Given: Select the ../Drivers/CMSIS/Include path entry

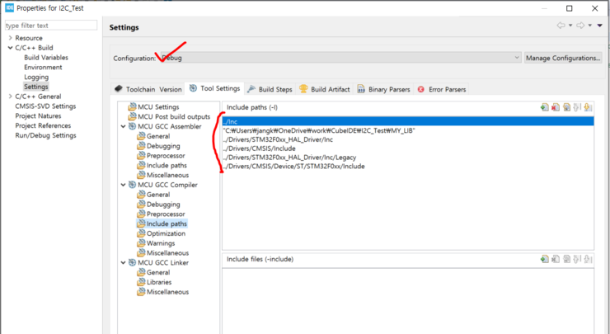Looking at the screenshot, I should (262, 148).
